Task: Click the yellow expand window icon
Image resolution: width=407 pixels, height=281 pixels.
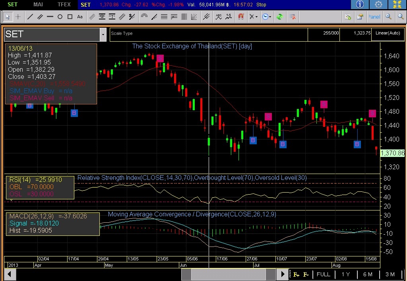Action: (x=397, y=4)
